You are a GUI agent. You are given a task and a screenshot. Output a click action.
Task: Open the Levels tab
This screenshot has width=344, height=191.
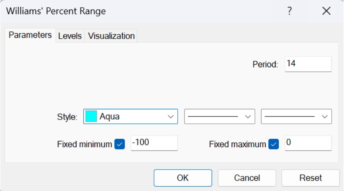70,36
